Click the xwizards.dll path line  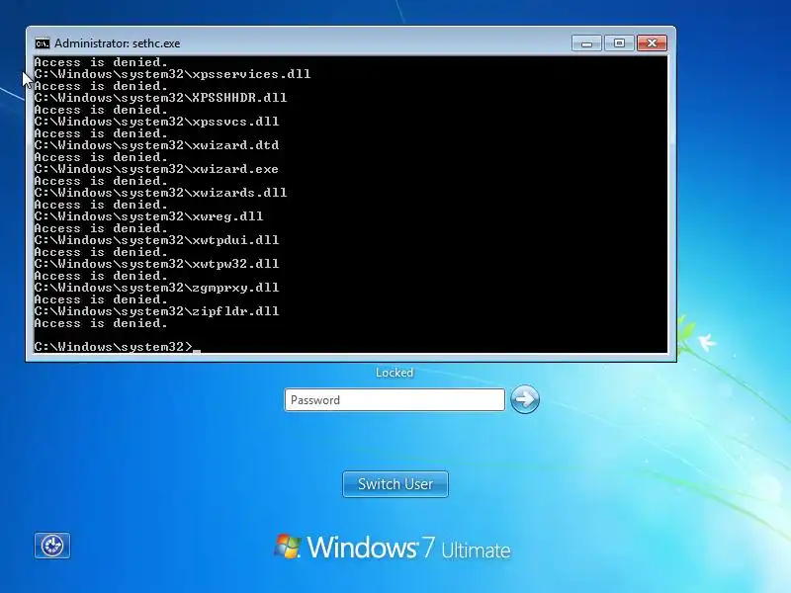click(x=160, y=193)
